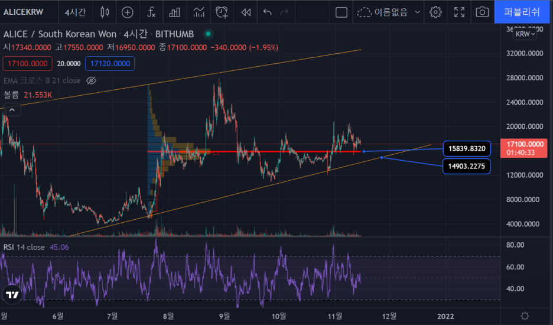This screenshot has width=553, height=325.
Task: Click the ALICE / South Korean Won title
Action: click(x=60, y=34)
